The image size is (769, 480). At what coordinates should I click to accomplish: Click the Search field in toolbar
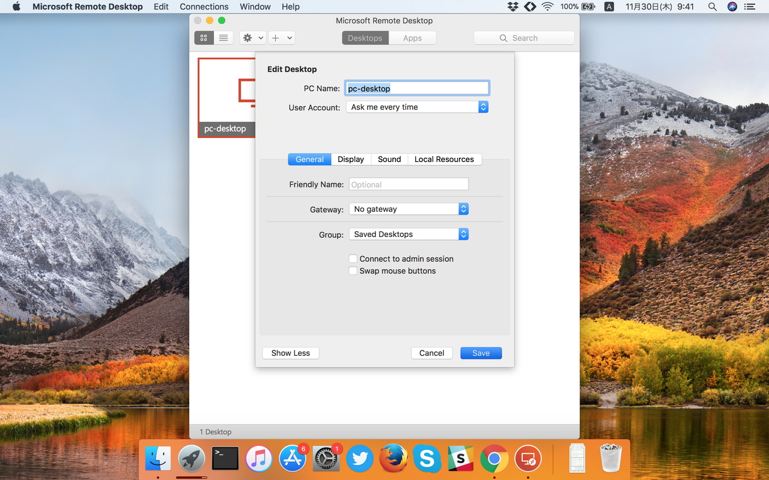[x=524, y=38]
